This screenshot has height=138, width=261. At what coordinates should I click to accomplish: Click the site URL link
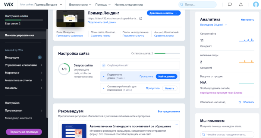click(x=113, y=19)
